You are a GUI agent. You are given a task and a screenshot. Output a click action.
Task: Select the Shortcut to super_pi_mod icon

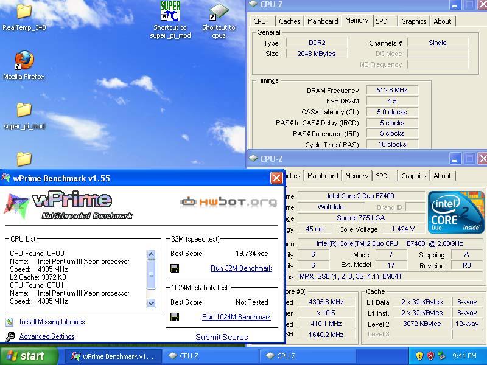coord(170,11)
